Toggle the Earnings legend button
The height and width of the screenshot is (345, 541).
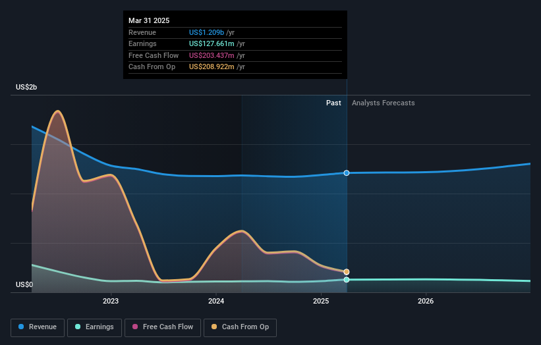coord(94,327)
